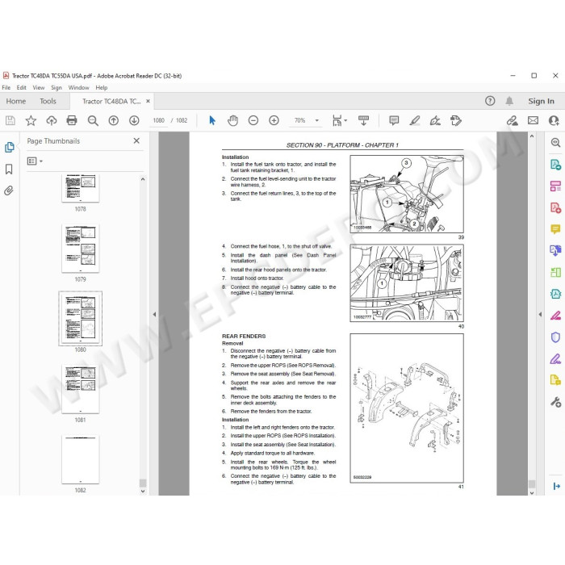
Task: Collapse the right tools pane arrow
Action: coord(540,314)
